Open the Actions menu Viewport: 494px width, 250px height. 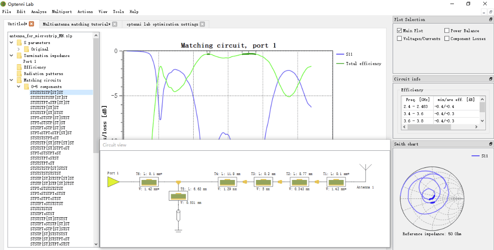pyautogui.click(x=85, y=12)
